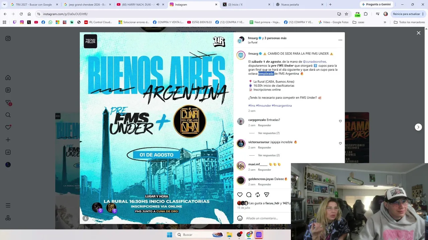The width and height of the screenshot is (428, 240).
Task: Open Reels in the Instagram sidebar
Action: point(8,90)
